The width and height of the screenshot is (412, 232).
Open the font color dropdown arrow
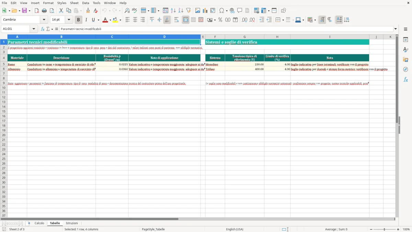click(110, 20)
